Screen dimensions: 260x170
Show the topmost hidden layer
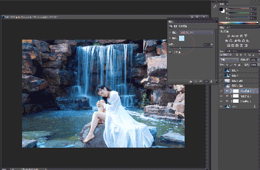click(x=221, y=70)
